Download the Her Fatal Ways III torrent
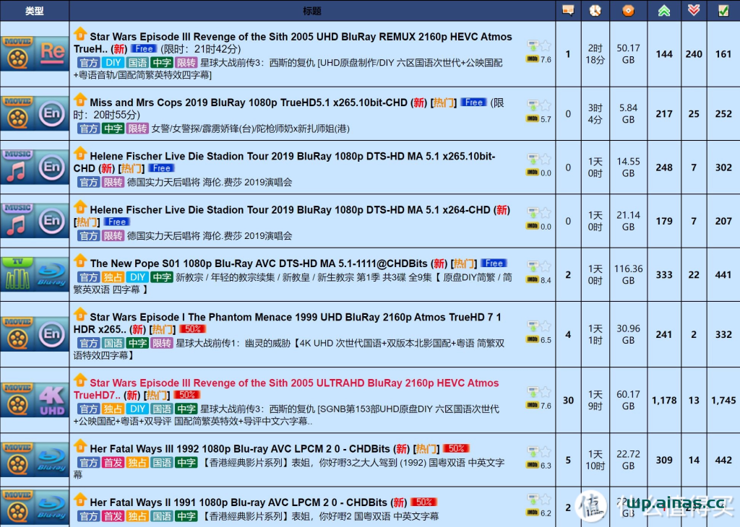Screen dimensions: 740x527 [x=533, y=452]
